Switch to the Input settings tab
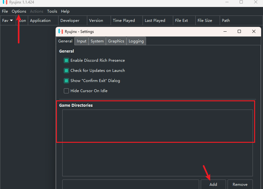263x189 pixels. [x=82, y=41]
